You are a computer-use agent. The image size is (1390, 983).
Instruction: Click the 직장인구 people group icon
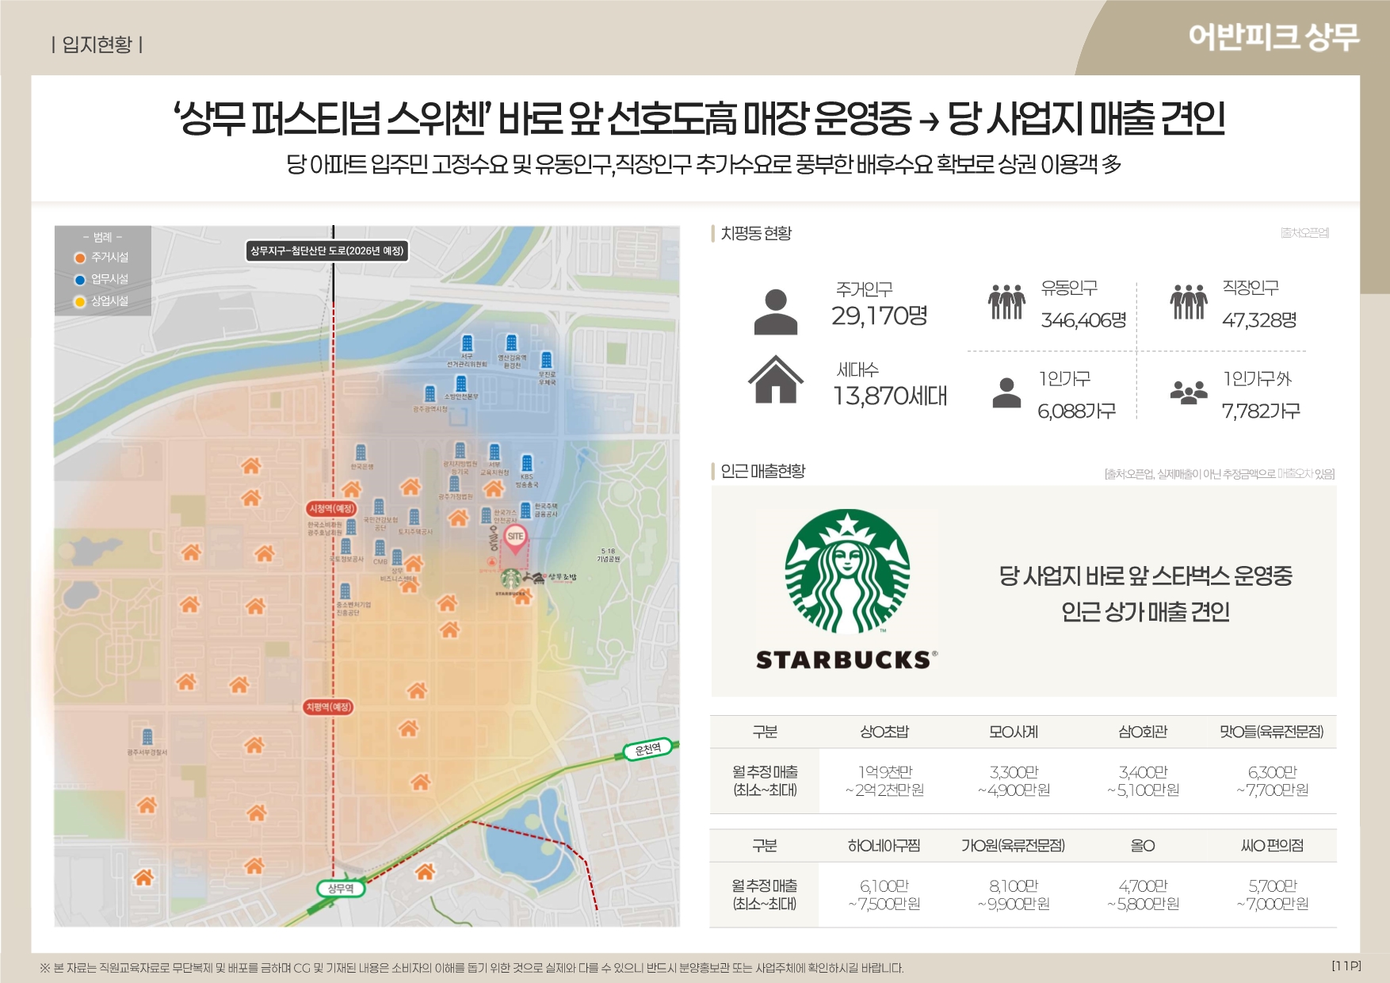(1189, 301)
